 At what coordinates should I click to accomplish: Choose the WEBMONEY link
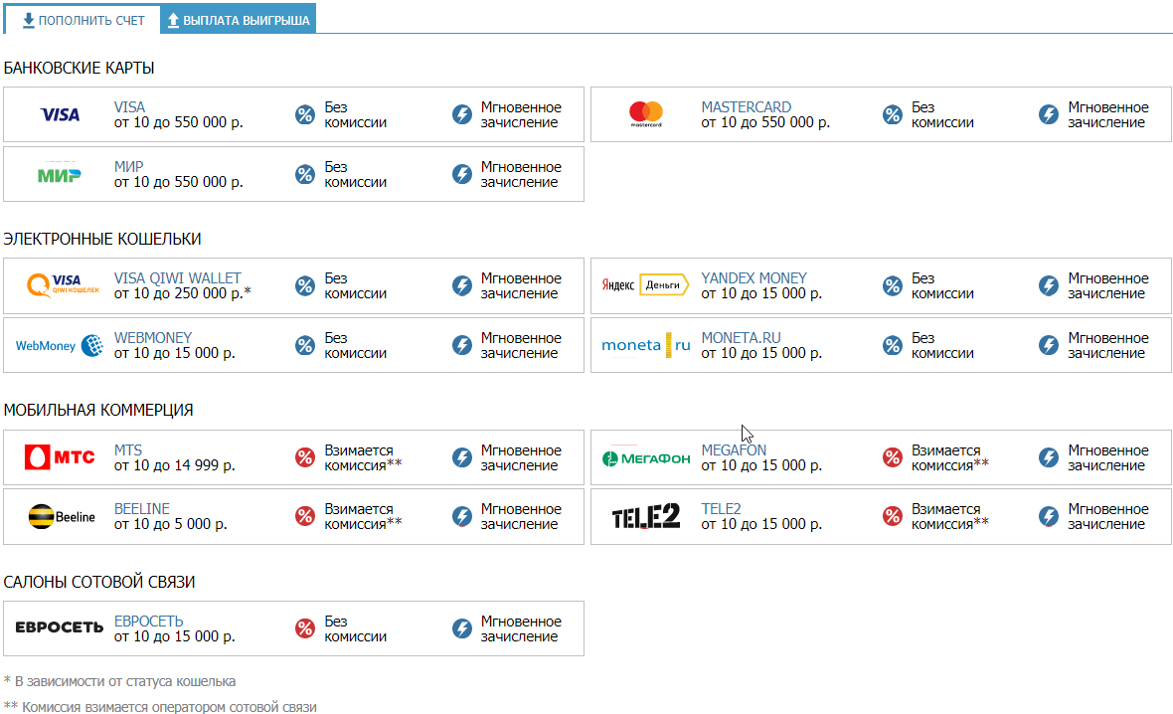(x=153, y=337)
